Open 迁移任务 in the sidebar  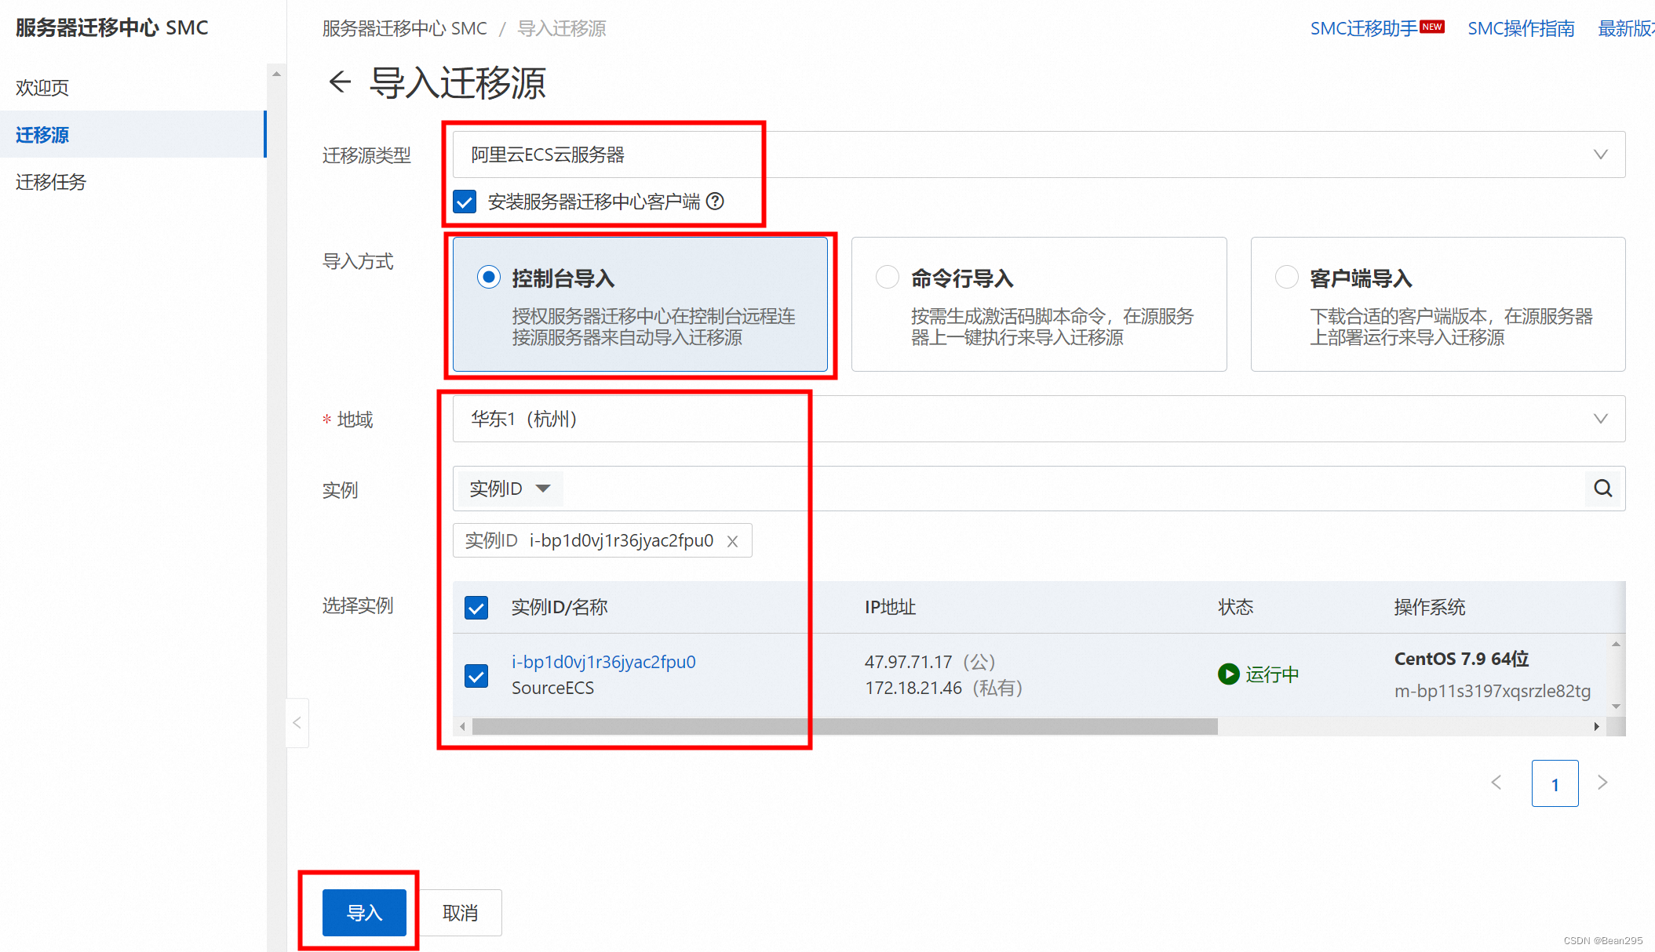51,182
